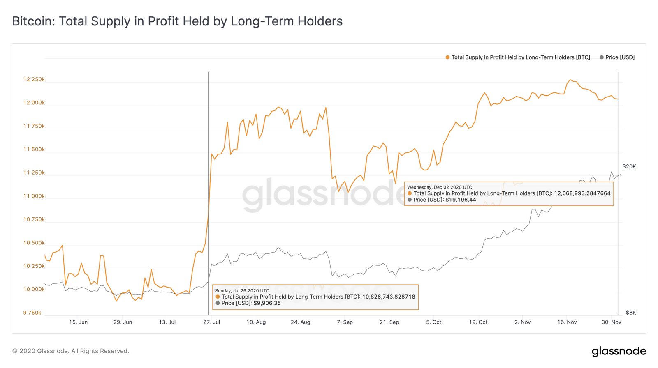The width and height of the screenshot is (658, 368).
Task: Click the chart title text
Action: [x=177, y=21]
